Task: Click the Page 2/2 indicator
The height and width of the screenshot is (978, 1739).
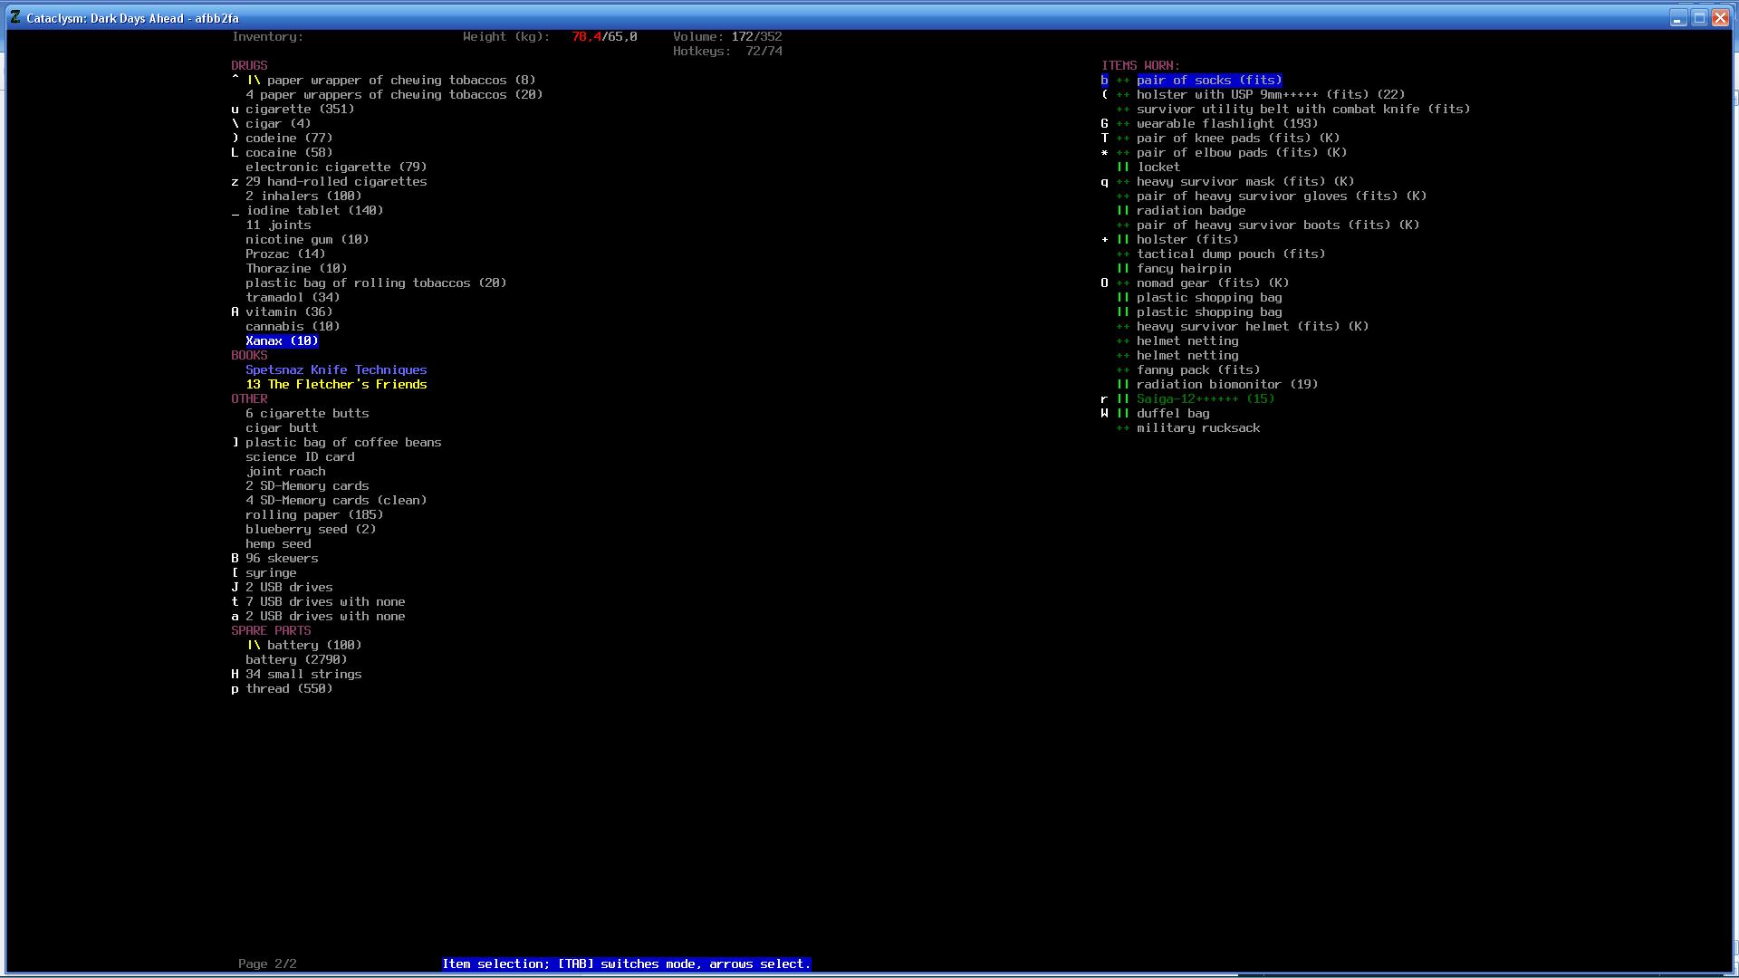Action: click(x=267, y=964)
